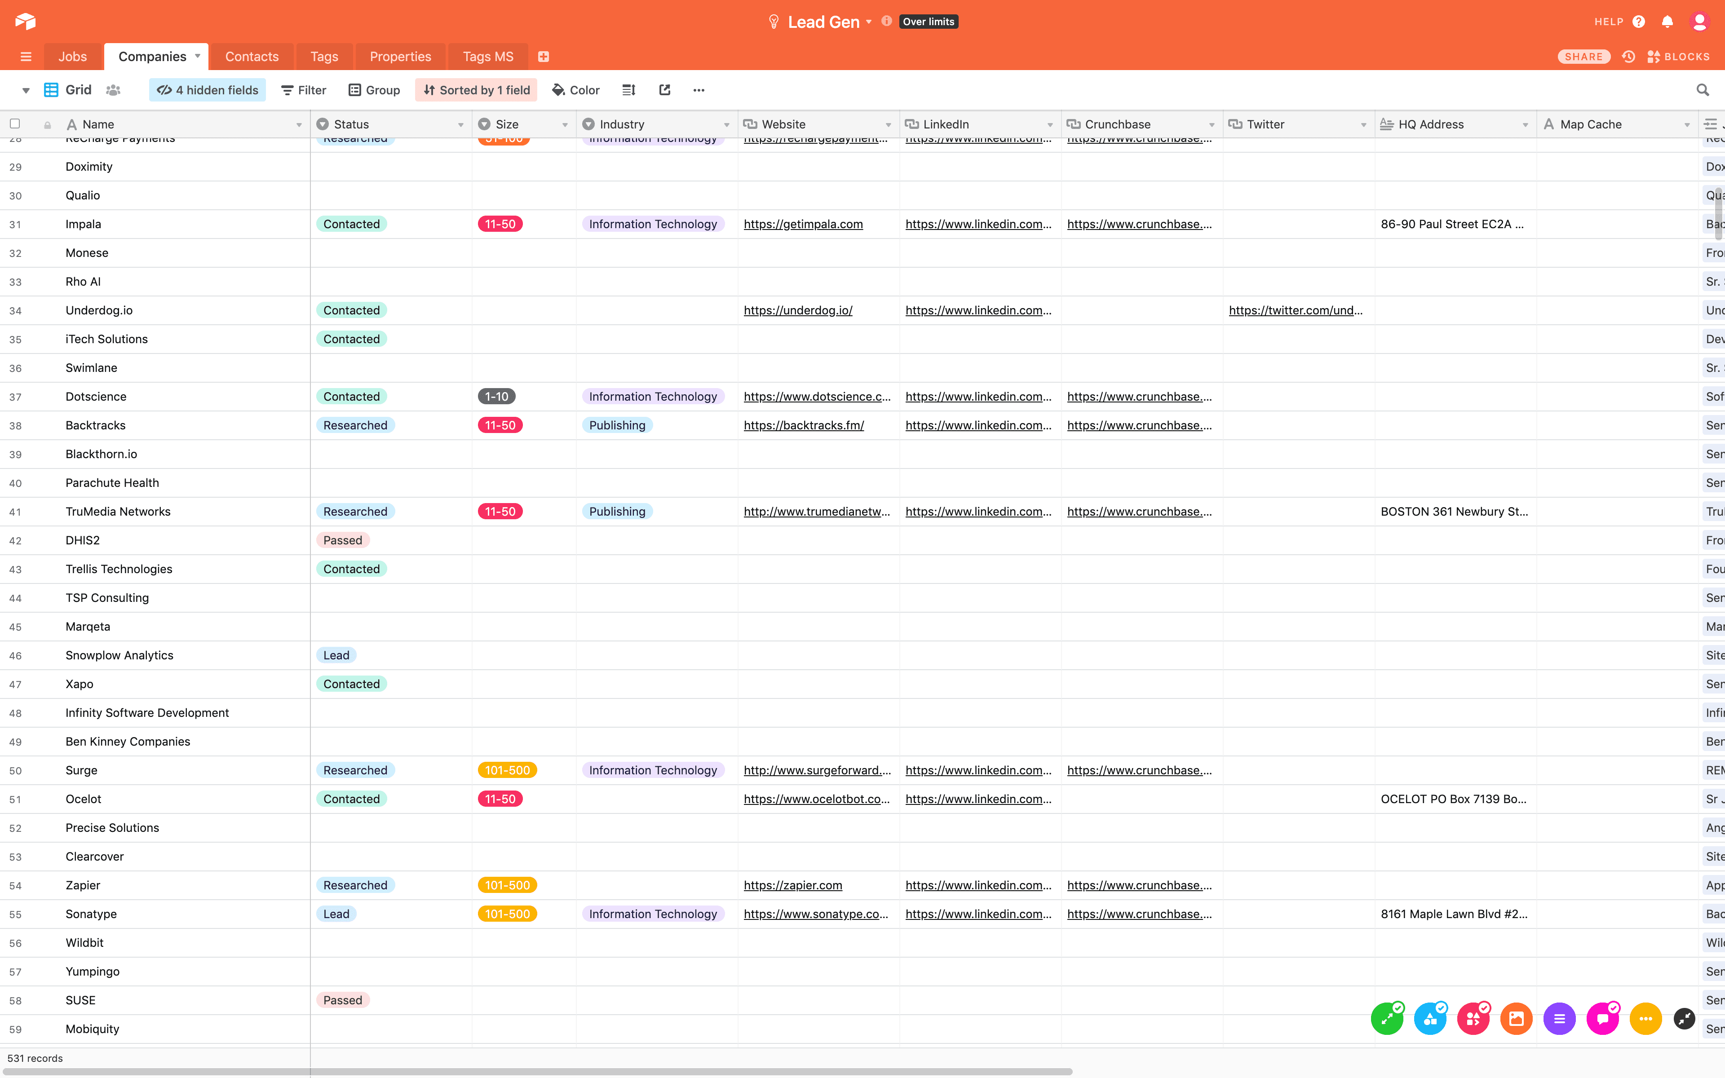Click TruMedia Networks HQ address cell
The height and width of the screenshot is (1078, 1725).
(1455, 511)
